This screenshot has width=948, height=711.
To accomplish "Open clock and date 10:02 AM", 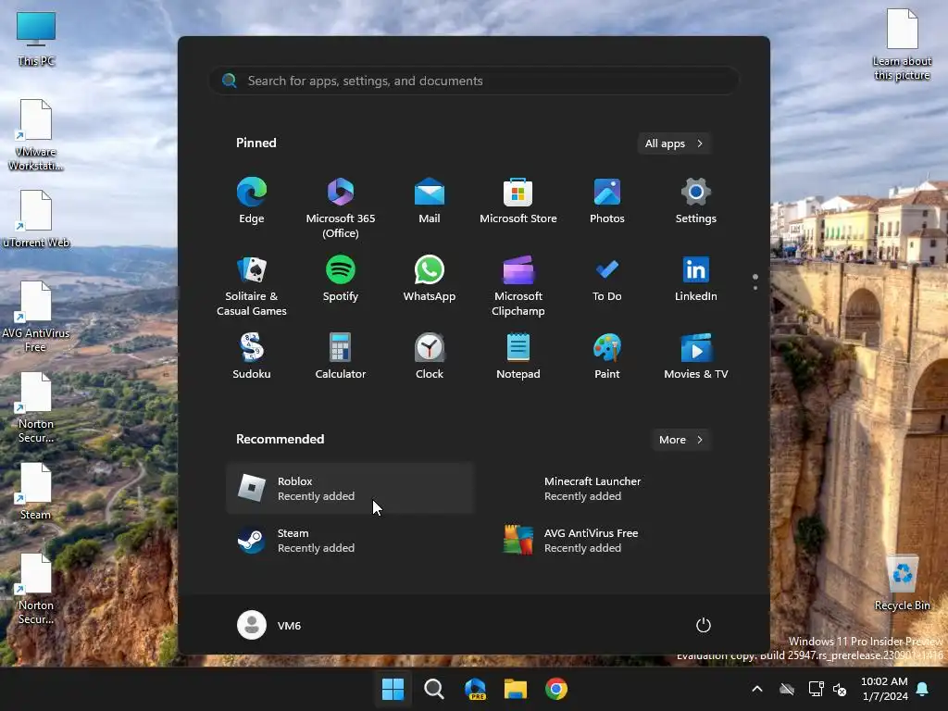I will (x=884, y=689).
